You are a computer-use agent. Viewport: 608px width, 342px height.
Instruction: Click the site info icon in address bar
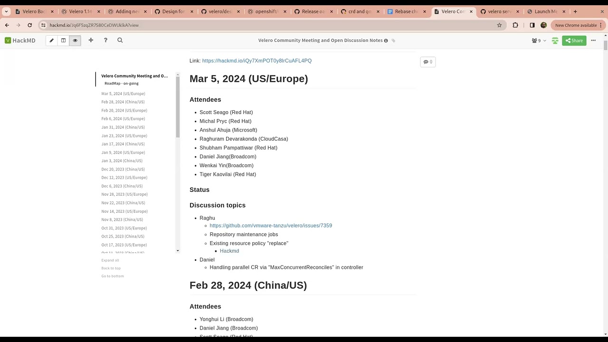tap(43, 25)
